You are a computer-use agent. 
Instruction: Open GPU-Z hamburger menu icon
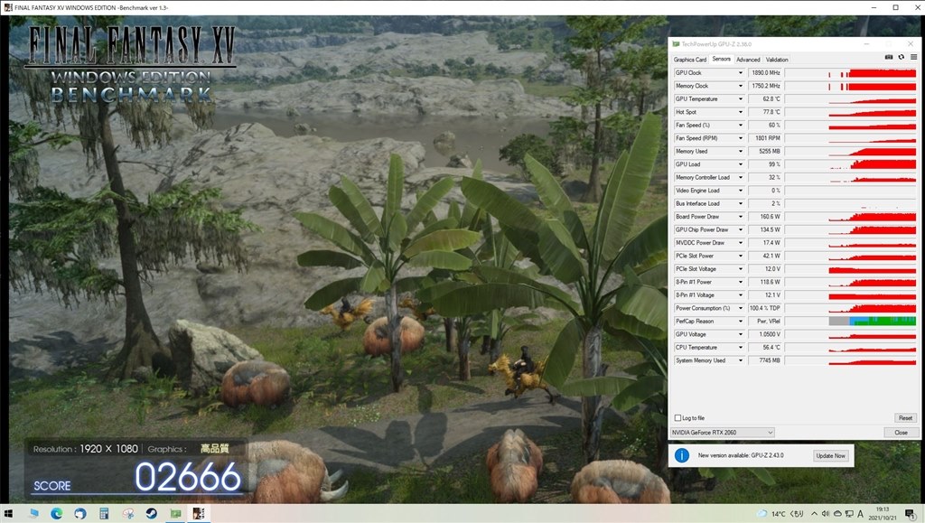pyautogui.click(x=913, y=57)
